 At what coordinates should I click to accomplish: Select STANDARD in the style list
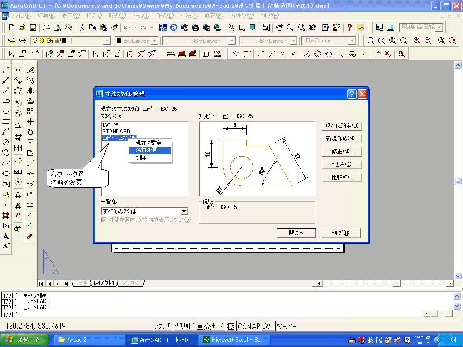[x=116, y=131]
